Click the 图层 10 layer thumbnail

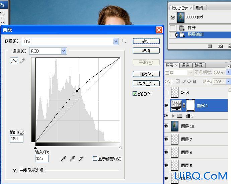tap(175, 126)
